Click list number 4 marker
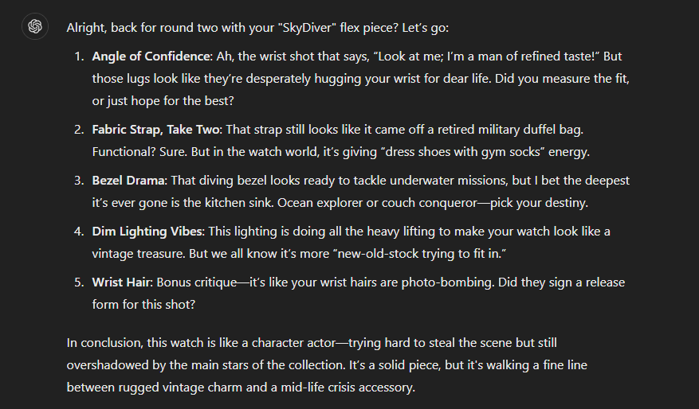The height and width of the screenshot is (409, 699). click(x=80, y=232)
